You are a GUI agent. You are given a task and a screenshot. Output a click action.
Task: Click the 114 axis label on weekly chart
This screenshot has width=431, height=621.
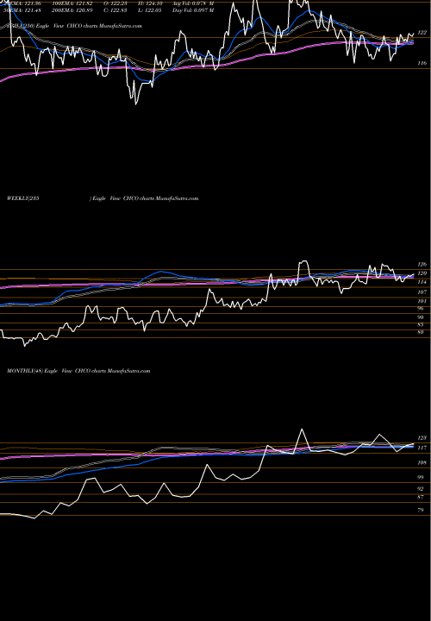pyautogui.click(x=422, y=282)
